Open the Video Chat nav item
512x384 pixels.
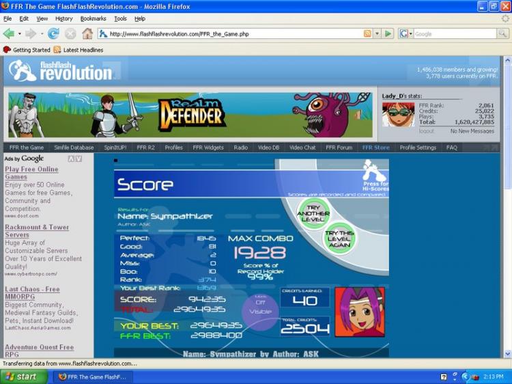point(302,148)
